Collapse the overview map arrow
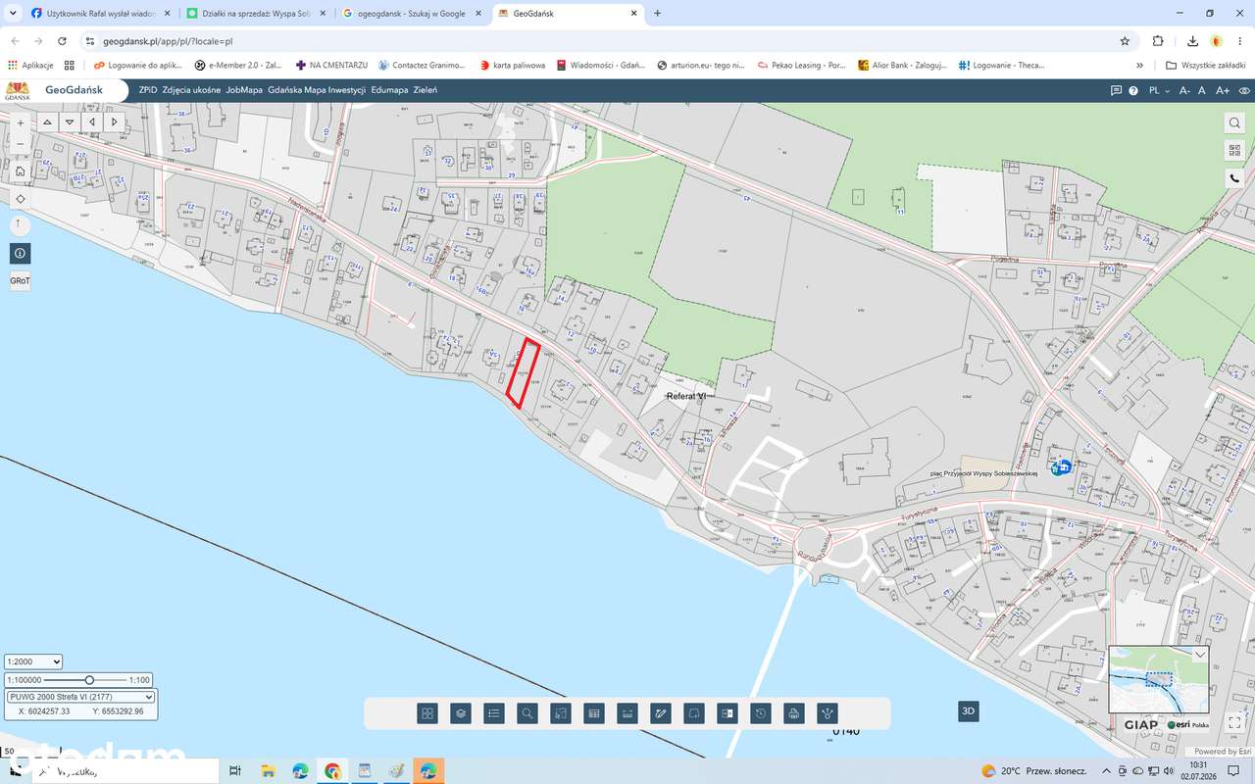The image size is (1255, 784). [1200, 654]
